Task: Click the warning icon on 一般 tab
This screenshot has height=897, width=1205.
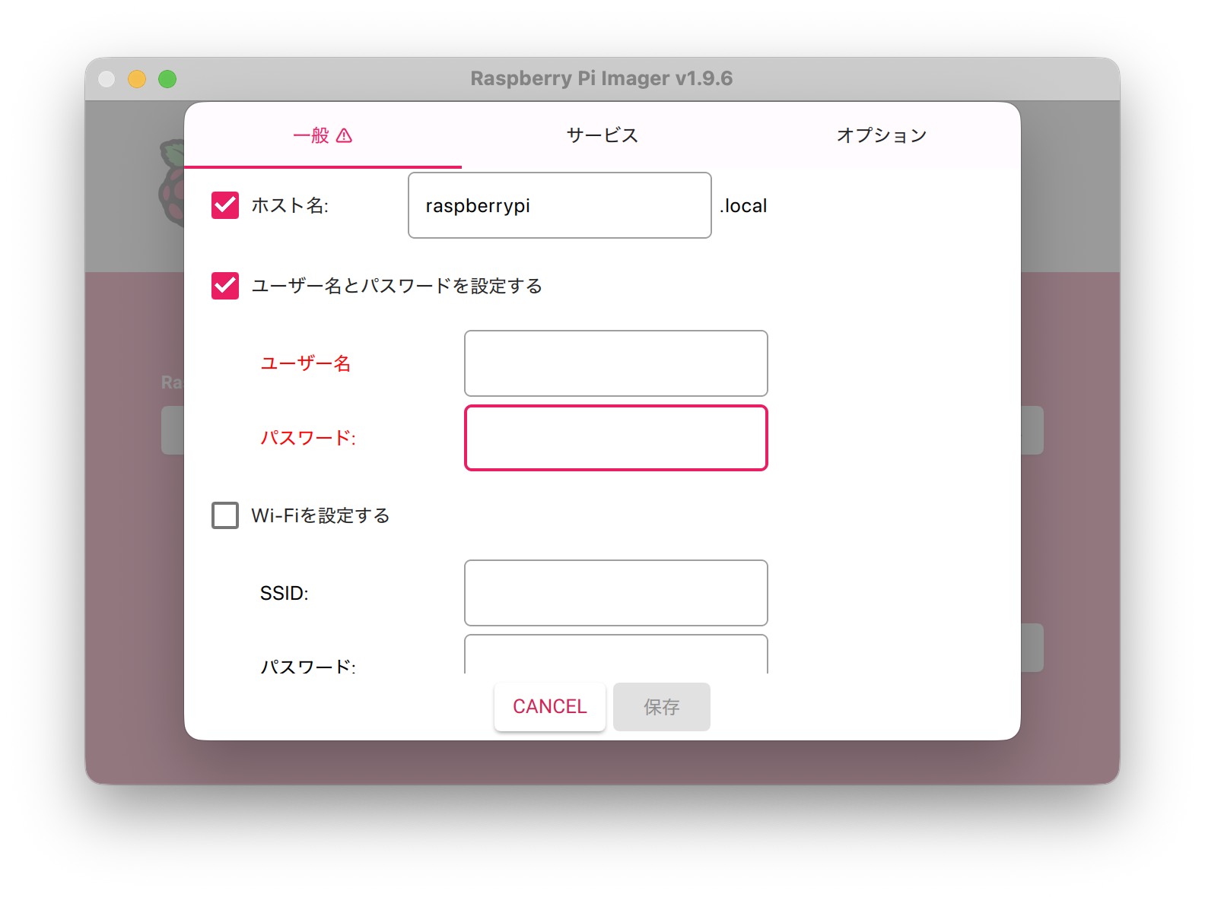Action: 344,136
